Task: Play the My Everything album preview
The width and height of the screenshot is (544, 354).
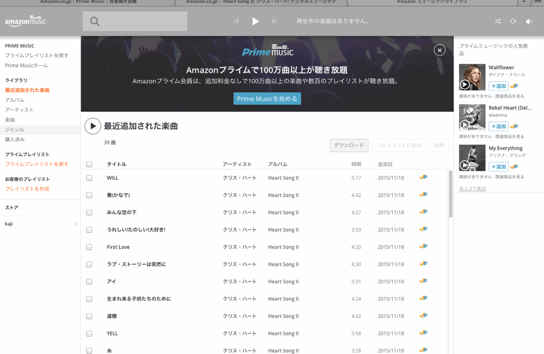Action: tap(464, 165)
